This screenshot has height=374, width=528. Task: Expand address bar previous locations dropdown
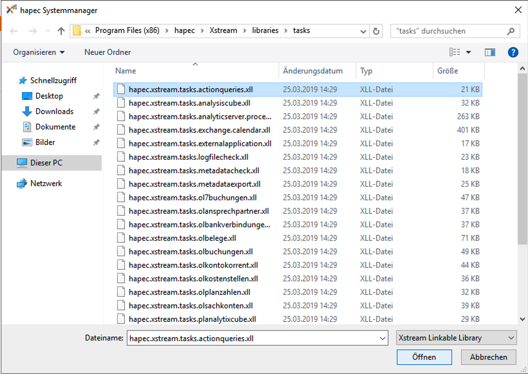pyautogui.click(x=363, y=31)
